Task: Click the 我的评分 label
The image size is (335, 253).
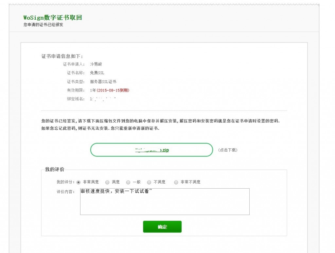Action: (x=65, y=182)
